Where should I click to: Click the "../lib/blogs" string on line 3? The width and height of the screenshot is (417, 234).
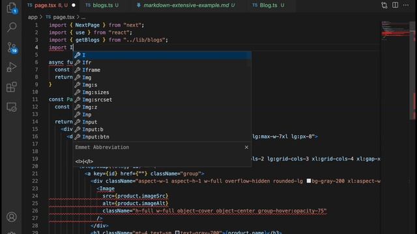coord(144,40)
